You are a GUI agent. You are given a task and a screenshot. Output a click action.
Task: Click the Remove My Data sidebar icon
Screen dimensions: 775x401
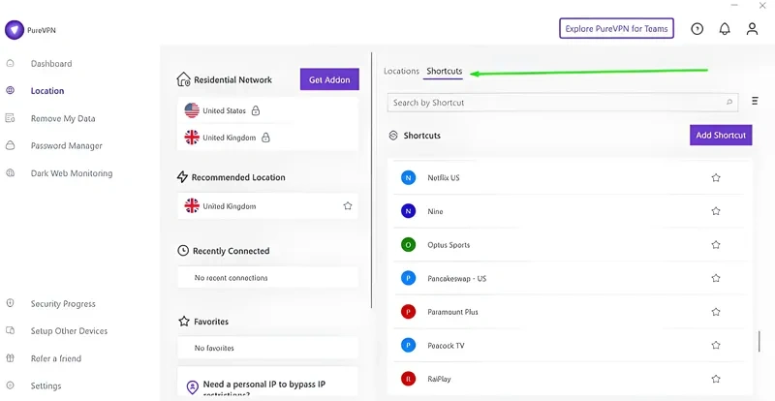10,118
